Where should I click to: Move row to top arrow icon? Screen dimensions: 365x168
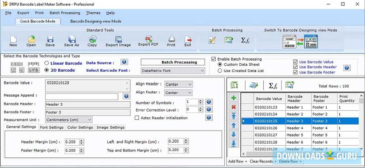(234, 116)
